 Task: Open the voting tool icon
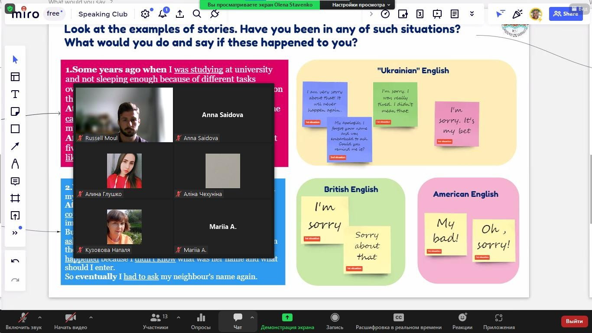(403, 14)
